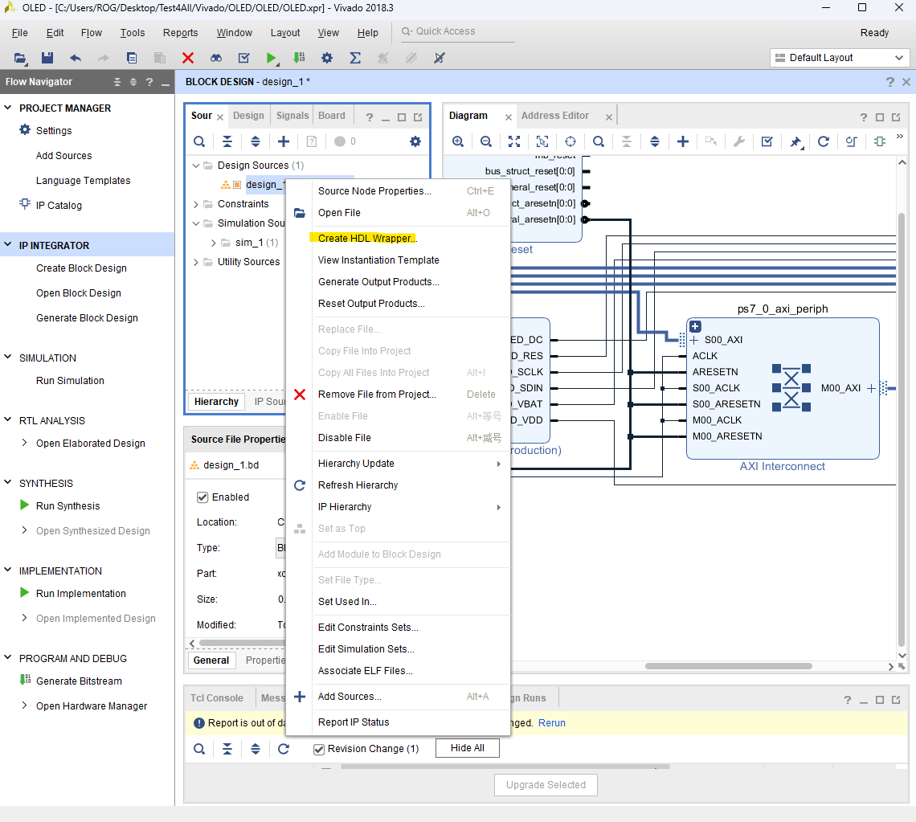The image size is (916, 822).
Task: Select Refresh Hierarchy from context menu
Action: coord(358,485)
